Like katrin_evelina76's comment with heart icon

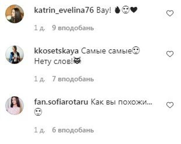[170, 13]
